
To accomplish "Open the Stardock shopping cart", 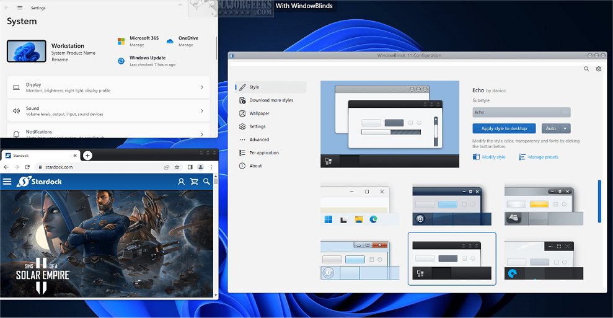I will 193,182.
